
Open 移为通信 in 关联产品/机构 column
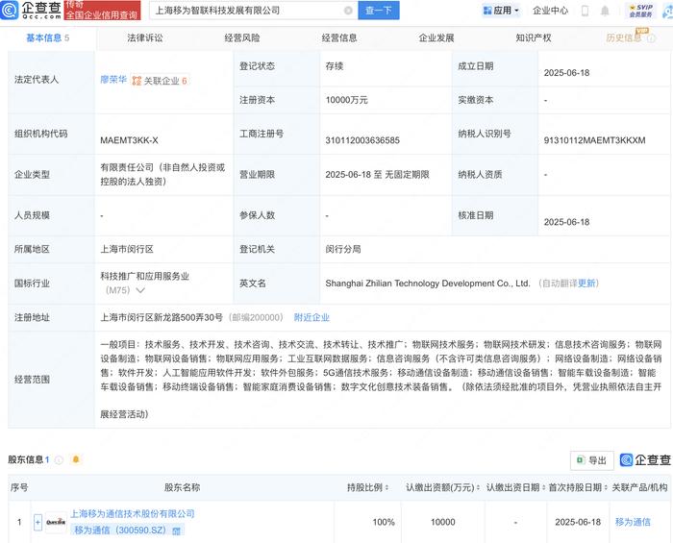click(633, 522)
